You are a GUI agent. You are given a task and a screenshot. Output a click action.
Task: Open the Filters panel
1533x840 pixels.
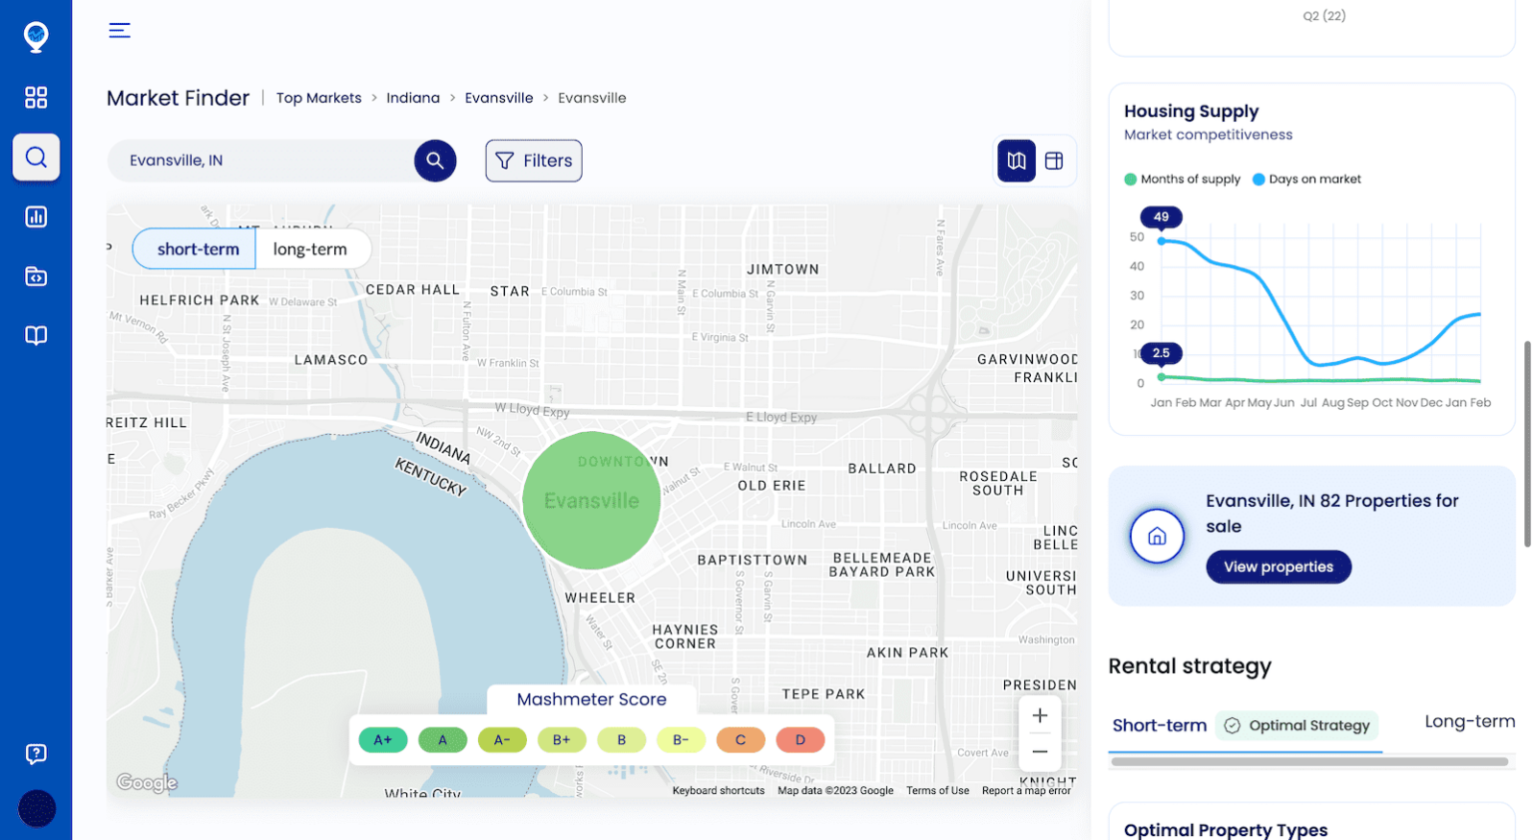coord(533,161)
